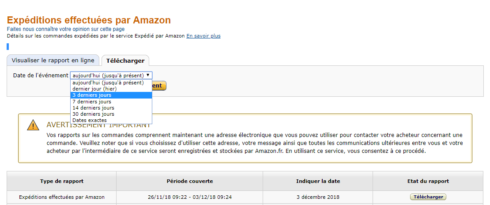Click the "Indiquer la date" column header
The width and height of the screenshot is (490, 205).
tap(318, 181)
